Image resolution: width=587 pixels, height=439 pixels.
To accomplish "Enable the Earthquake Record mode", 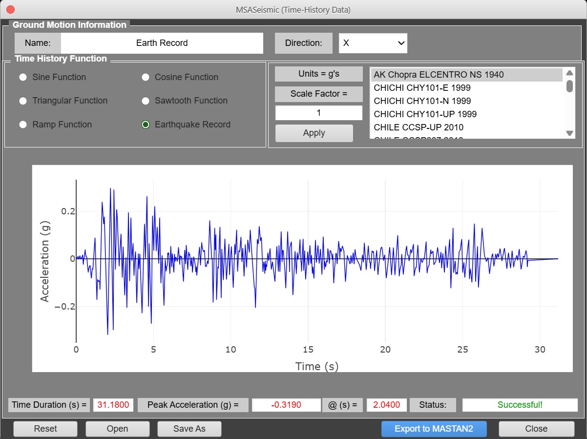I will (145, 125).
